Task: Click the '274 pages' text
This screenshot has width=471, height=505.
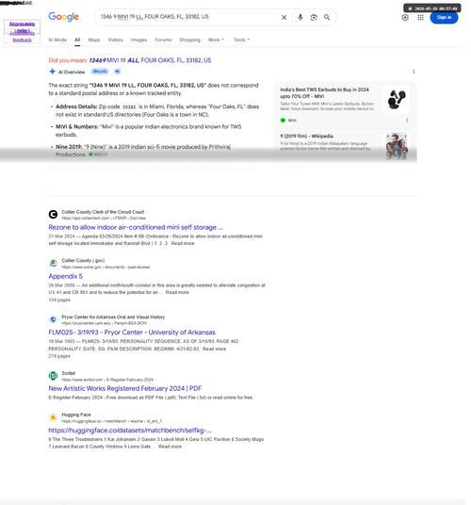Action: coord(59,356)
